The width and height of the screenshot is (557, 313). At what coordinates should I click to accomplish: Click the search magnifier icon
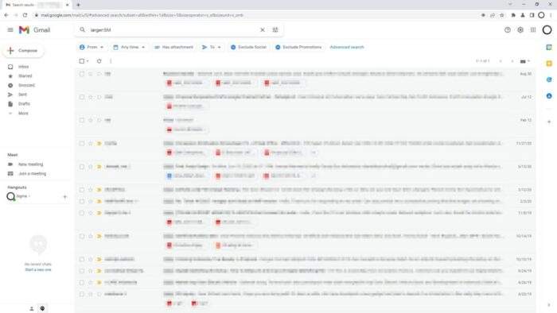pos(83,29)
